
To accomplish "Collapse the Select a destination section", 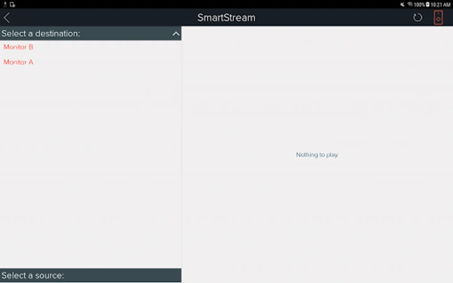I will click(x=176, y=34).
